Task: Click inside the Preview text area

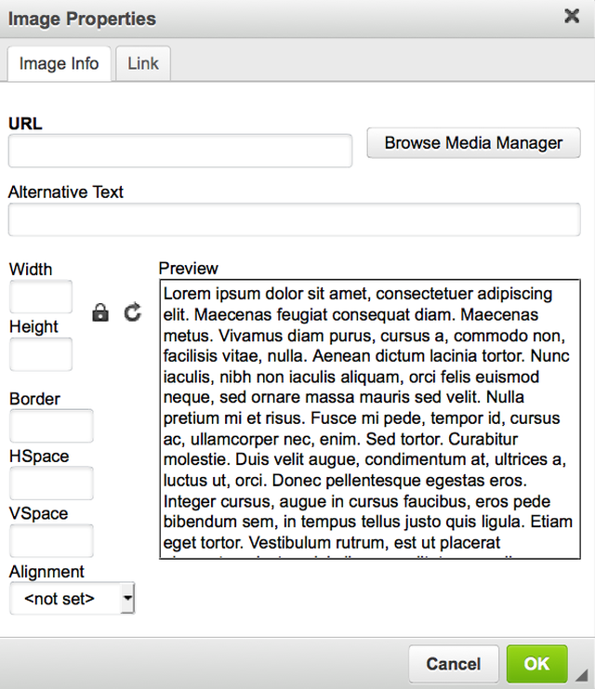Action: coord(370,418)
